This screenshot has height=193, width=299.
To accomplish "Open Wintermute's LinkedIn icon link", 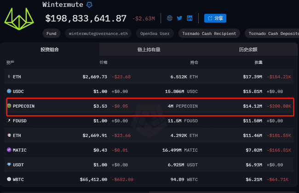I will (x=190, y=18).
